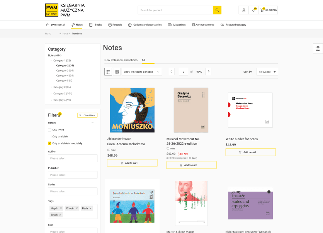Open the Siren. Aeterna Melodrama title
This screenshot has height=233, width=323.
[x=126, y=144]
